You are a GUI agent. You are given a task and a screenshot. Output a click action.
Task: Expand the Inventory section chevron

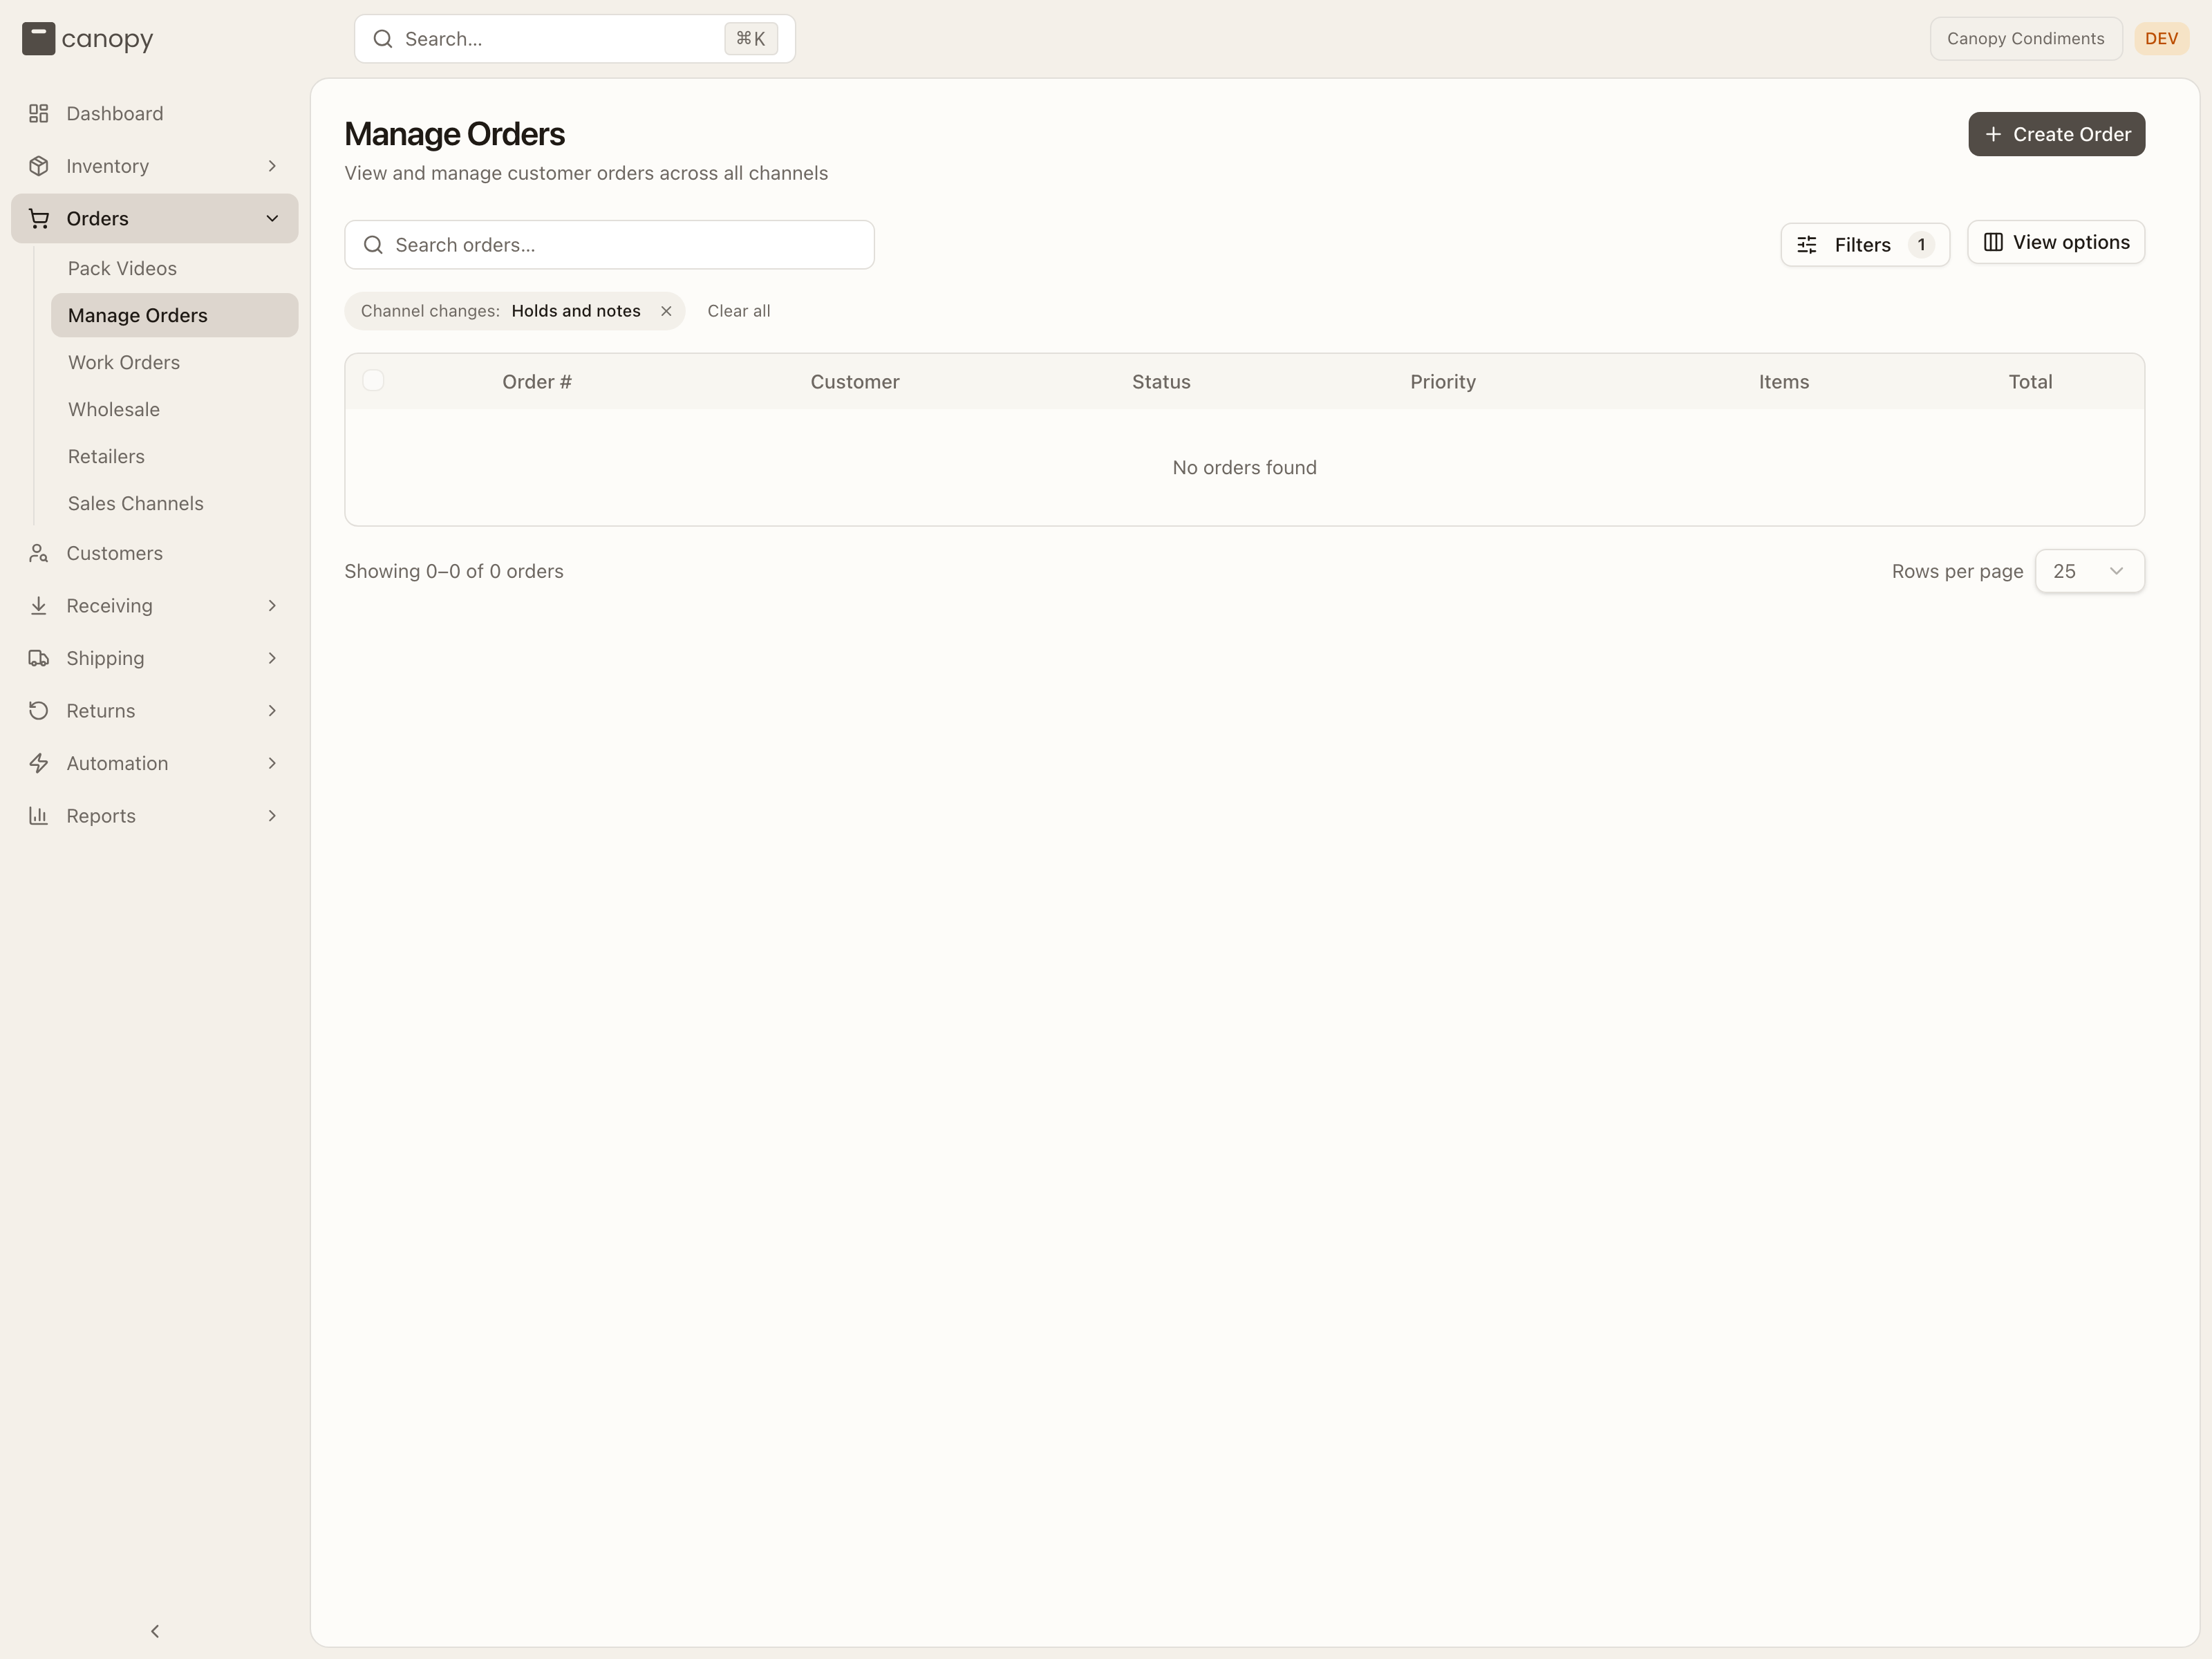(272, 166)
